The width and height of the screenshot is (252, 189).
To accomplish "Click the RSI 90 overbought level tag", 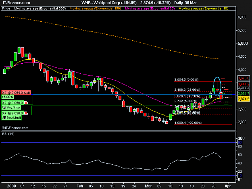I will (240, 142).
